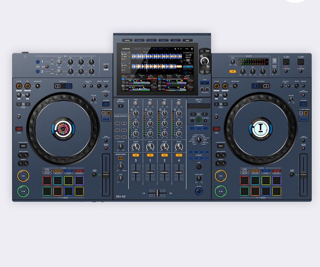The width and height of the screenshot is (320, 267).
Task: Click the crossfader at the mixer bottom
Action: pyautogui.click(x=158, y=193)
